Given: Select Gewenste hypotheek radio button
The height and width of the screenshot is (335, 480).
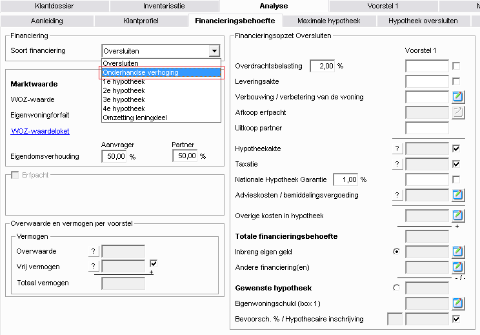Looking at the screenshot, I should [x=396, y=288].
